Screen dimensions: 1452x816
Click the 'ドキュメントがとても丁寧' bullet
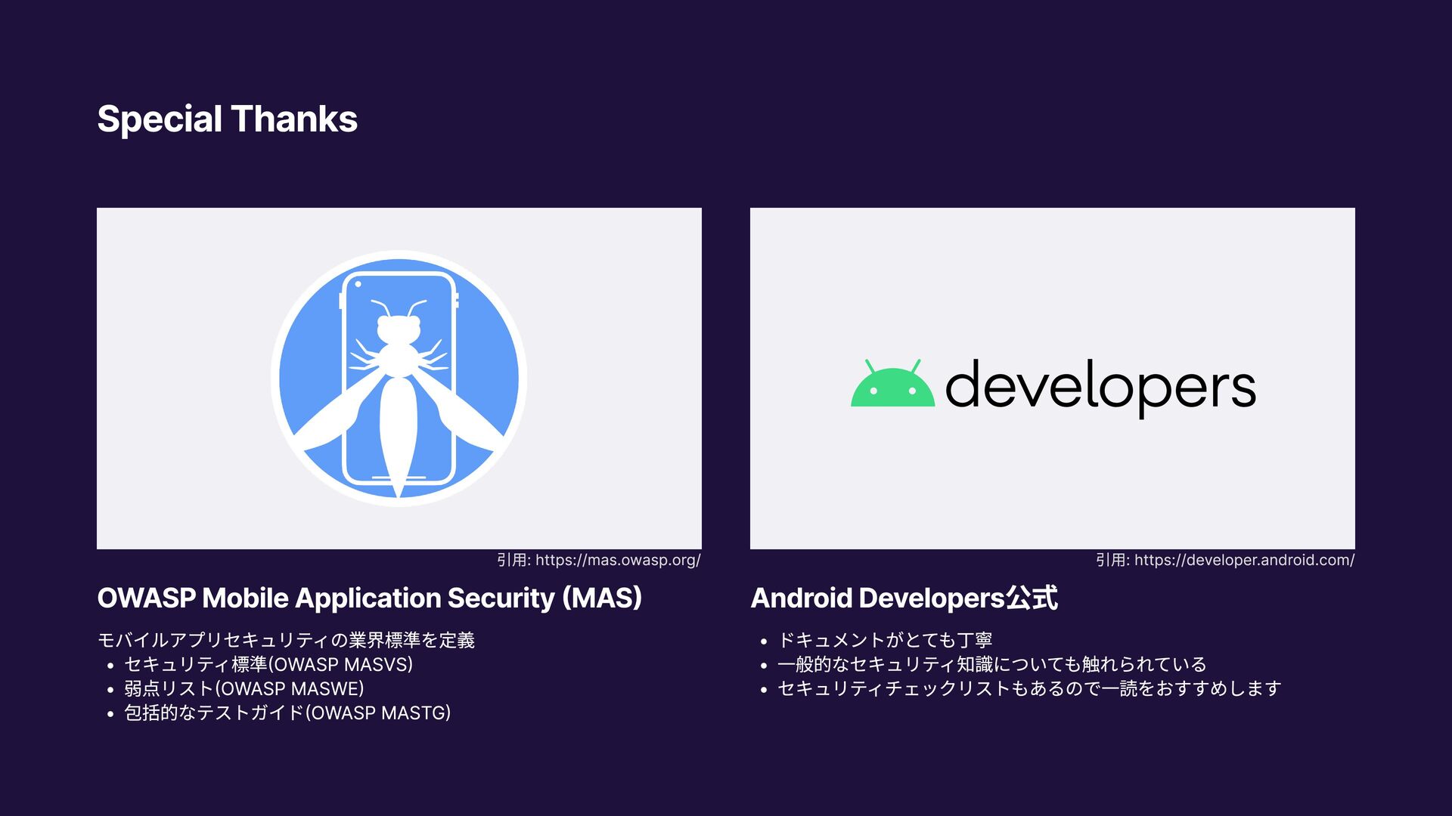click(x=885, y=640)
